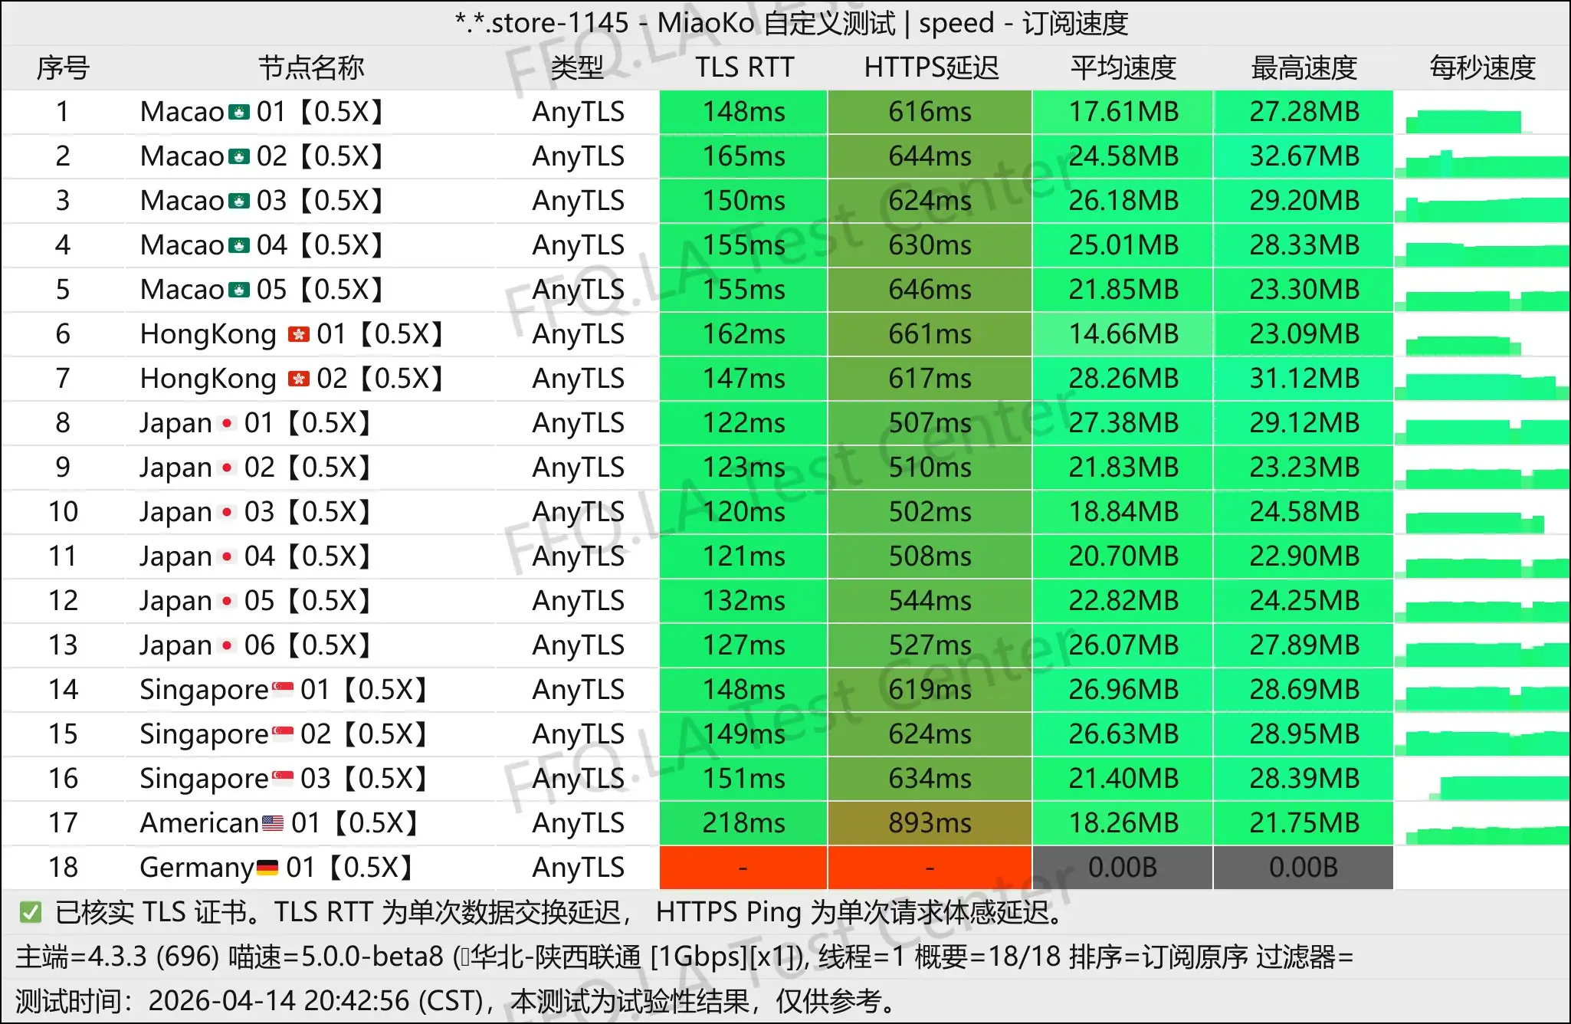Click the Japan flag in Japan 03 row
Image resolution: width=1571 pixels, height=1024 pixels.
click(227, 512)
